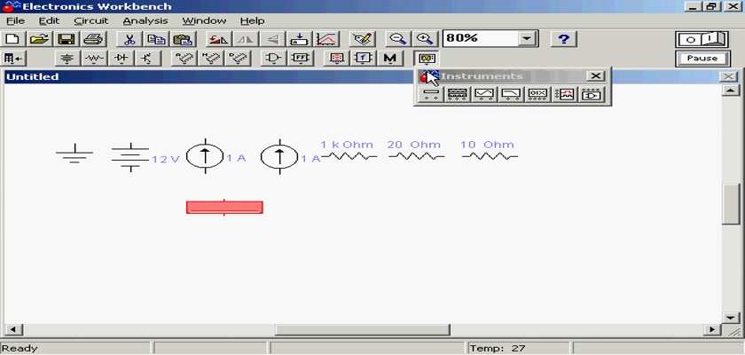Click the horizontal scrollbar thumb
This screenshot has height=355, width=745.
[363, 329]
